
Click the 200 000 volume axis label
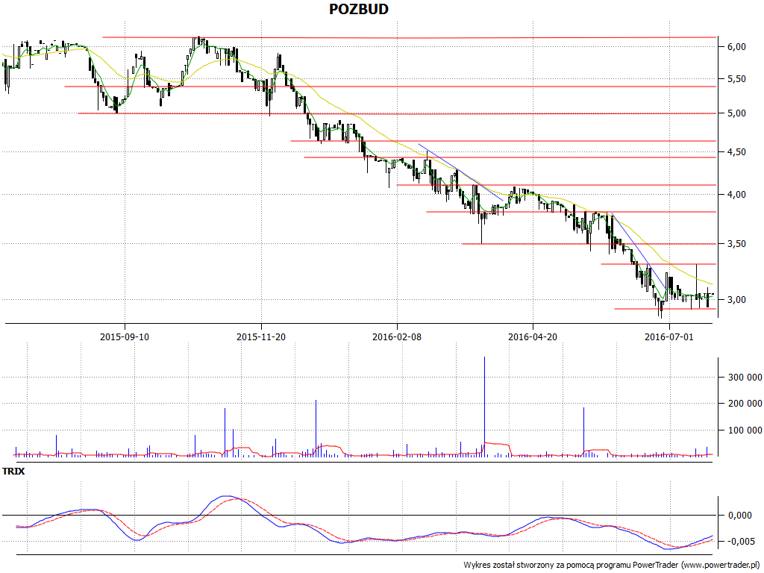tap(745, 404)
